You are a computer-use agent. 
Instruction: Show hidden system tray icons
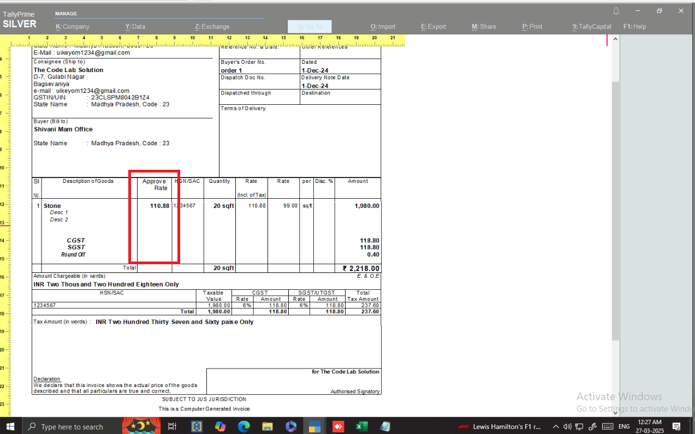(x=556, y=426)
